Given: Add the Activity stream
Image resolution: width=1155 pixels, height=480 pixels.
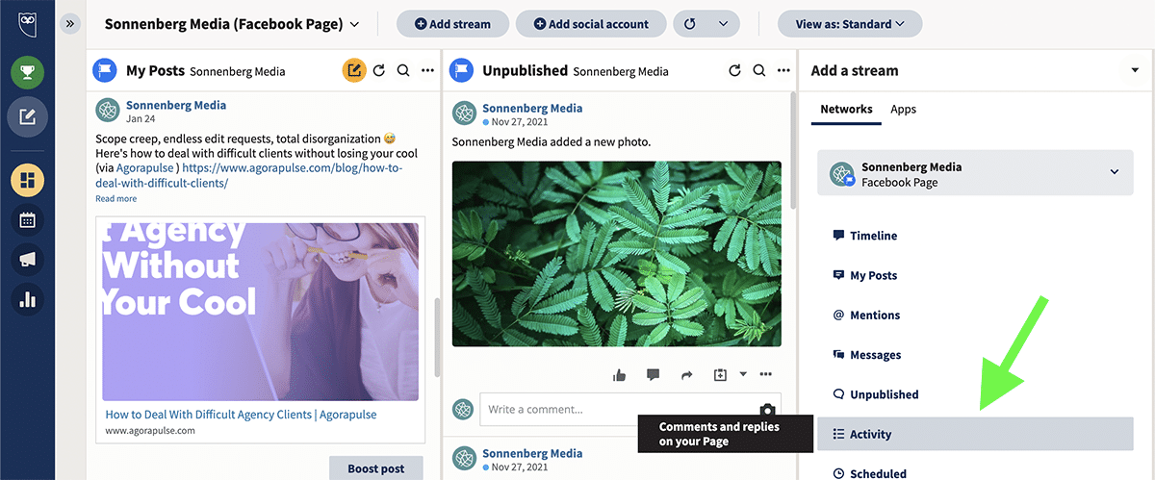Looking at the screenshot, I should [975, 434].
